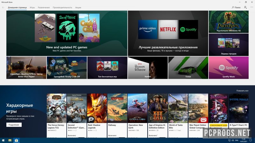
Task: Open the Sea of Thieves cover
Action: pyautogui.click(x=67, y=28)
